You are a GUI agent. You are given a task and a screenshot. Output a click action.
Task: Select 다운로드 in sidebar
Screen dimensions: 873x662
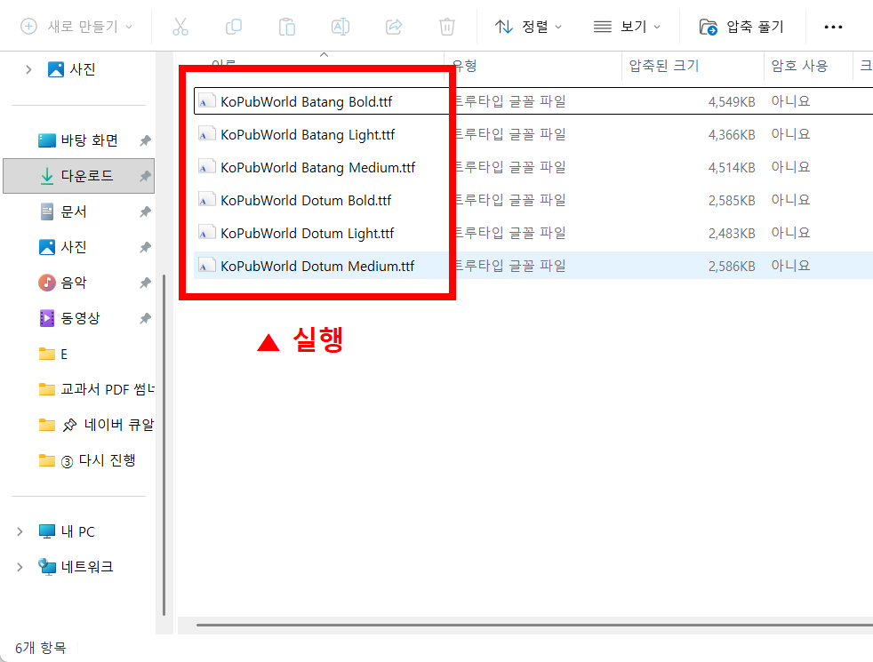pos(78,176)
